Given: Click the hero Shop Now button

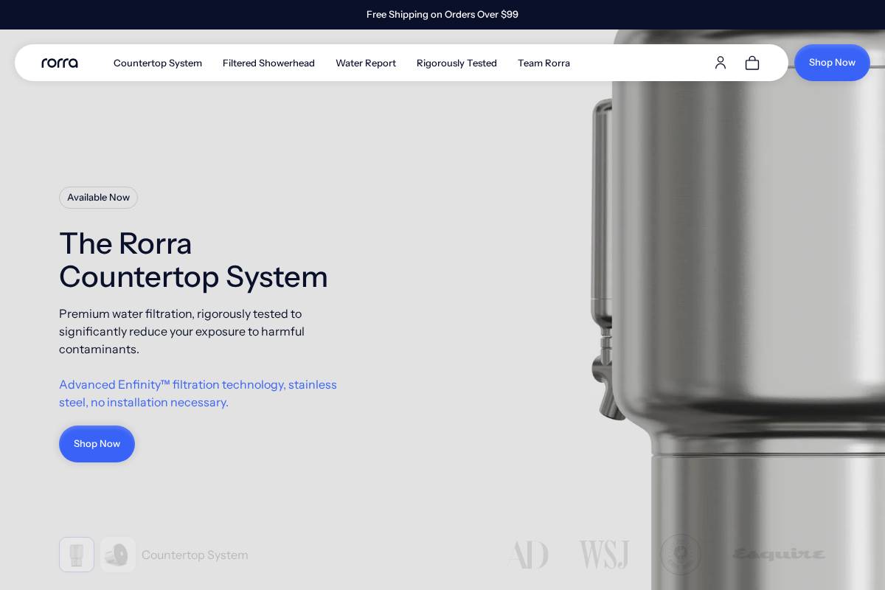Looking at the screenshot, I should [97, 444].
